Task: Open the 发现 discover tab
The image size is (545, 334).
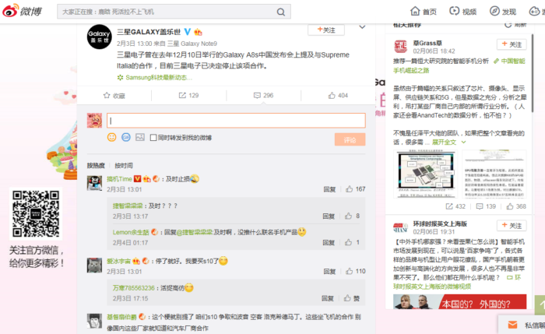Action: click(x=503, y=12)
